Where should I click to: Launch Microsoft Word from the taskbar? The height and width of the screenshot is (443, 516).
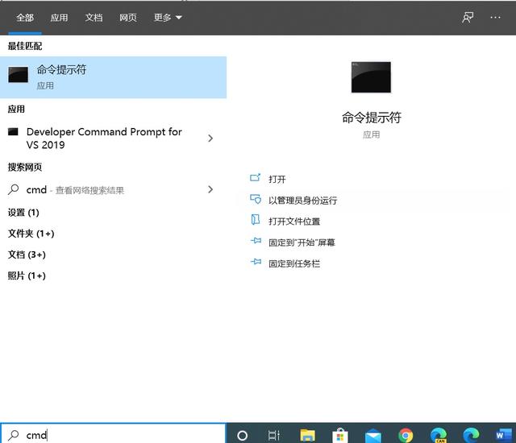coord(503,436)
